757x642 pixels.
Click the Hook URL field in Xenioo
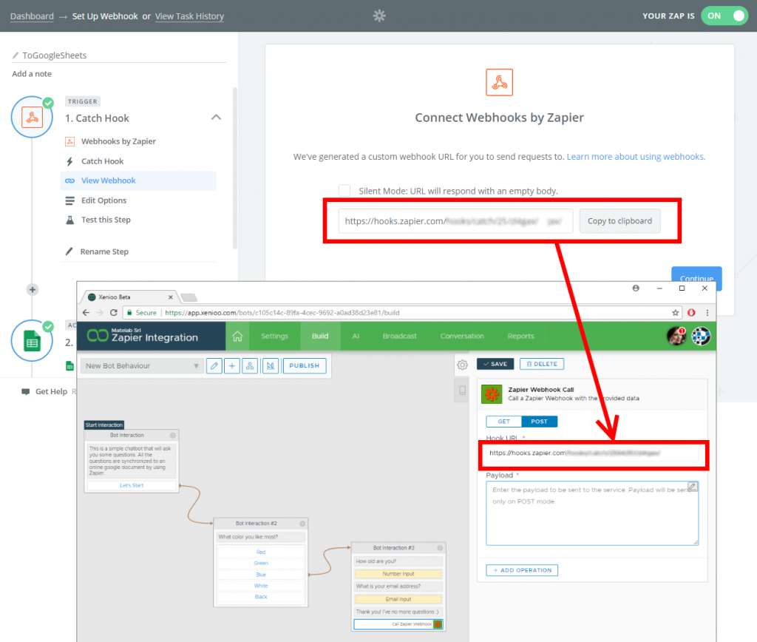(592, 453)
